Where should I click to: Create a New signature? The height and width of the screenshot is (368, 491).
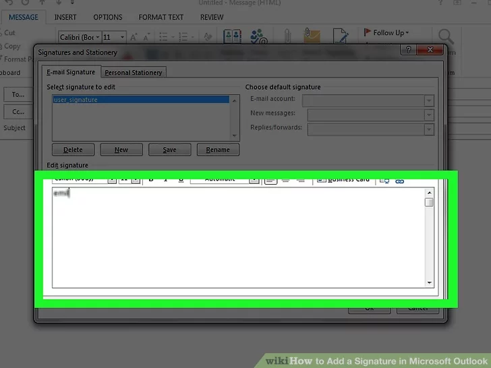(x=121, y=150)
